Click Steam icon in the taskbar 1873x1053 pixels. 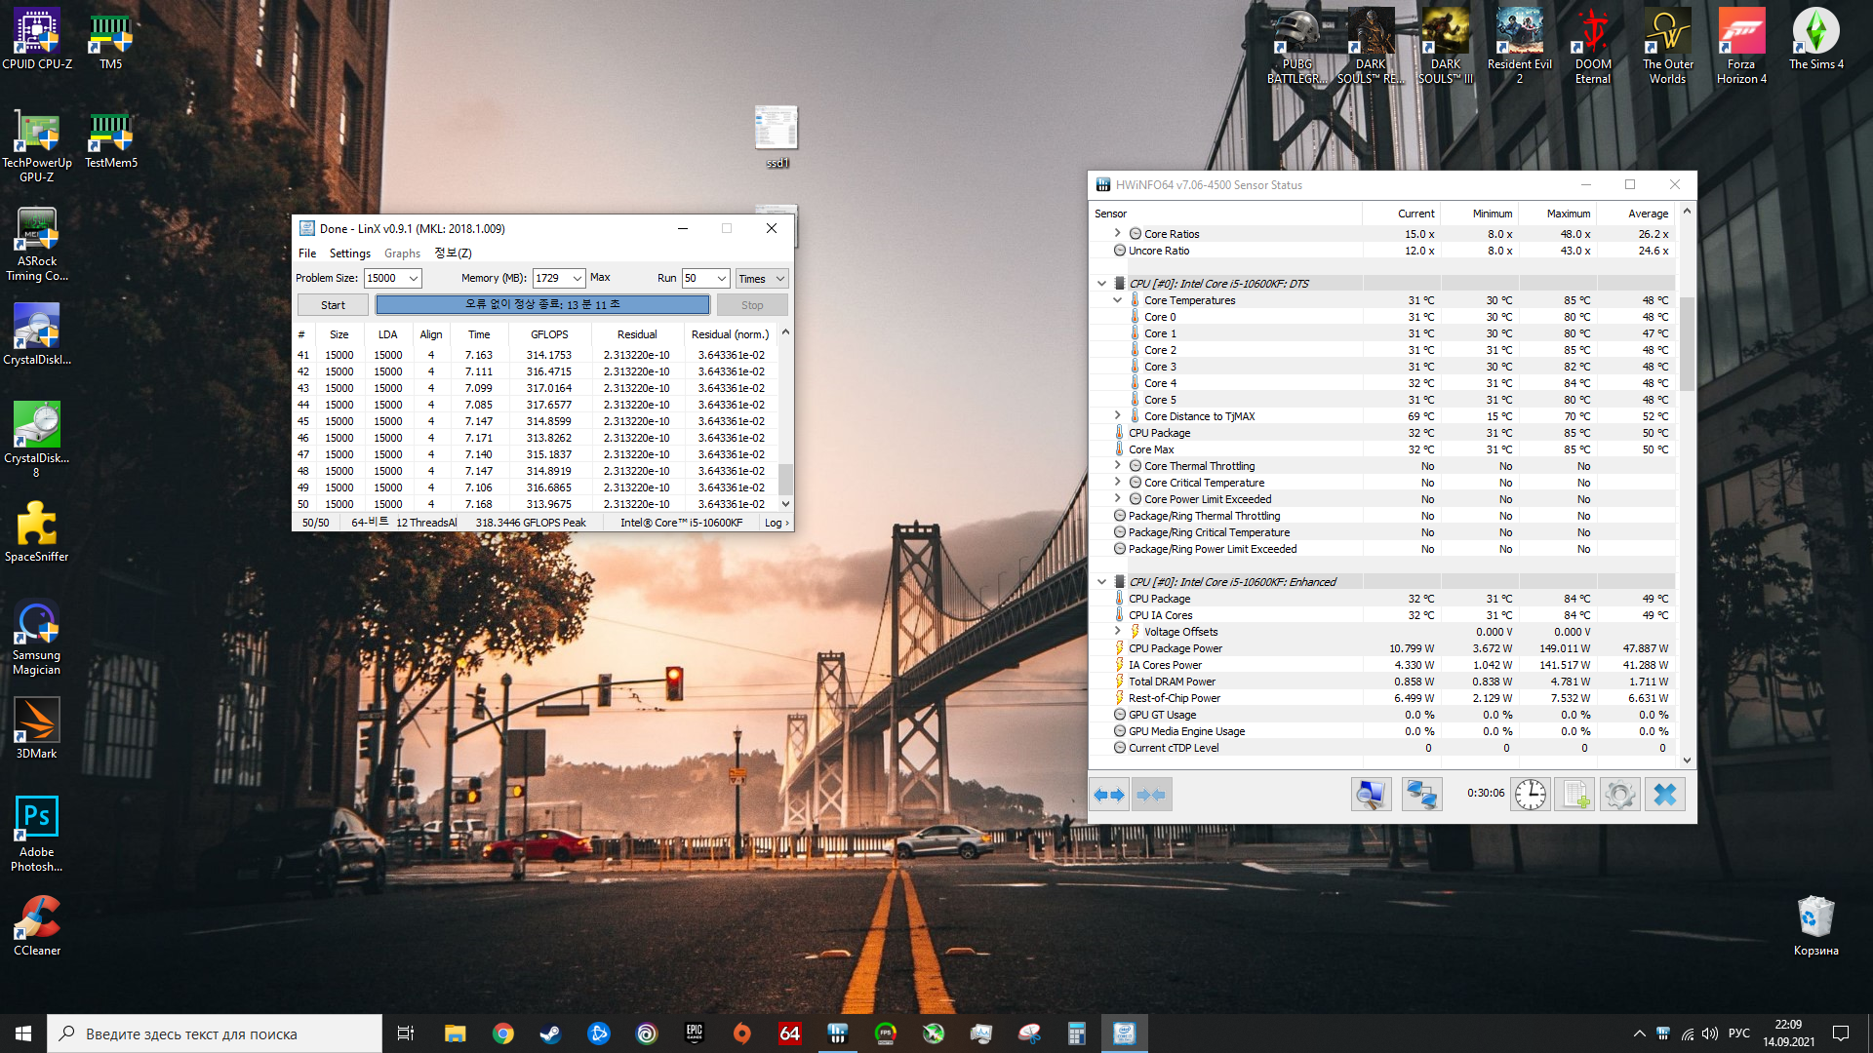(550, 1033)
